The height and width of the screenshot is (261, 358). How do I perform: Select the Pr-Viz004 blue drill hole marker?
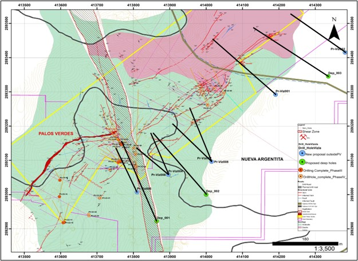click(168, 174)
